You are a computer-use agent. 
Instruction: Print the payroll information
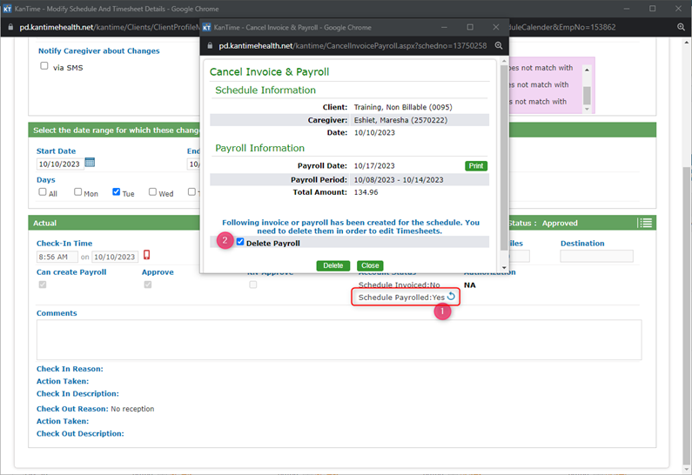pyautogui.click(x=475, y=165)
